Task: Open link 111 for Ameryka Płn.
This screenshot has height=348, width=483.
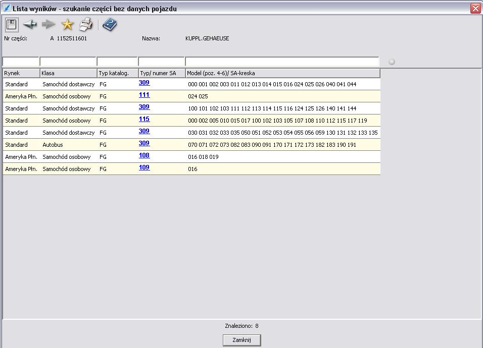Action: (144, 95)
